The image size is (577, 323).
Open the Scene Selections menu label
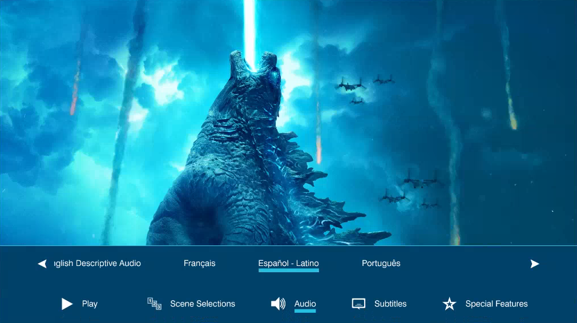point(203,304)
